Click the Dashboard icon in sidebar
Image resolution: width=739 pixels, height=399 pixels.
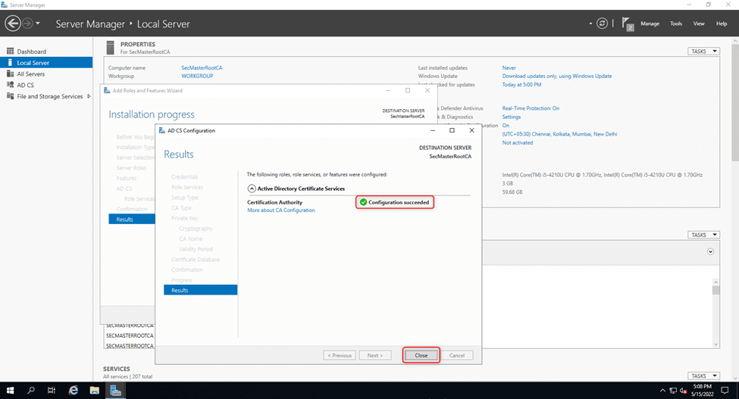click(10, 51)
